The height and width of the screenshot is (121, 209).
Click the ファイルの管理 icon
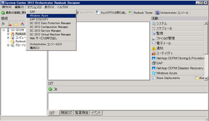tap(154, 38)
